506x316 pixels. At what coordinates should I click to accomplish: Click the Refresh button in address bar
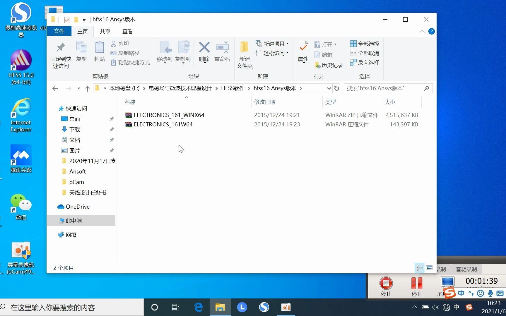tap(337, 88)
